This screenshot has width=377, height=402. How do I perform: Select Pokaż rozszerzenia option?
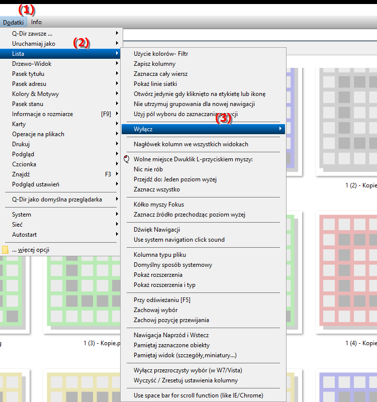click(204, 275)
